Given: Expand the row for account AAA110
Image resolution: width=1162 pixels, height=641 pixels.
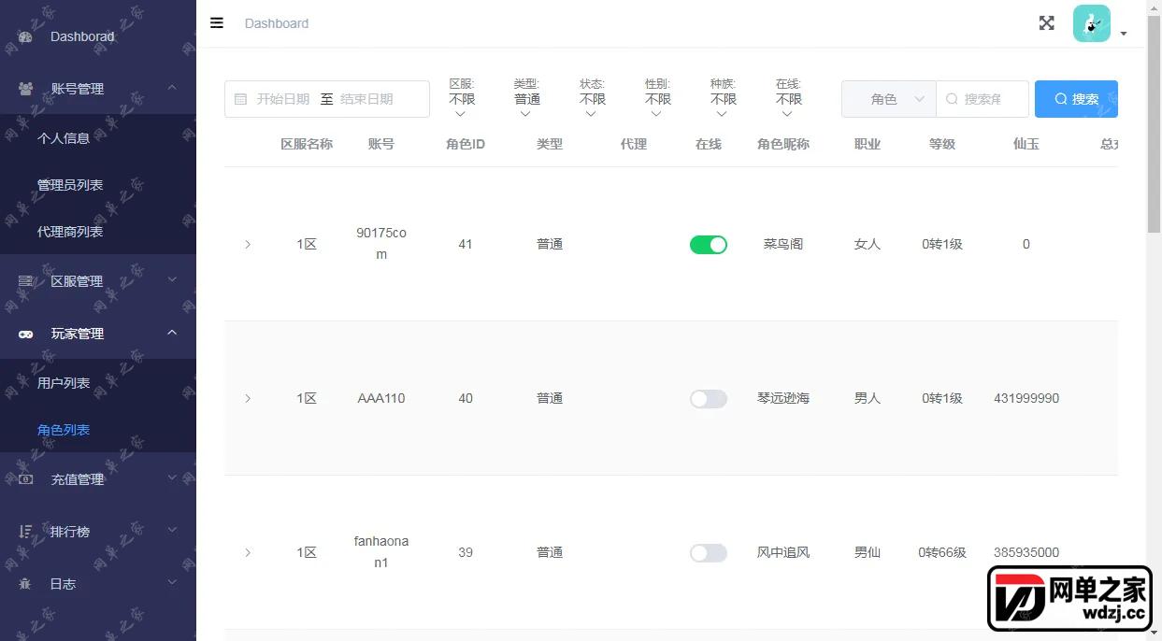Looking at the screenshot, I should pyautogui.click(x=248, y=399).
